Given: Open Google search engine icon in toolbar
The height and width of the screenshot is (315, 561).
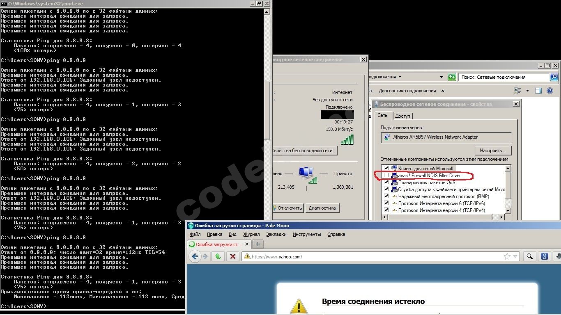Looking at the screenshot, I should click(545, 256).
